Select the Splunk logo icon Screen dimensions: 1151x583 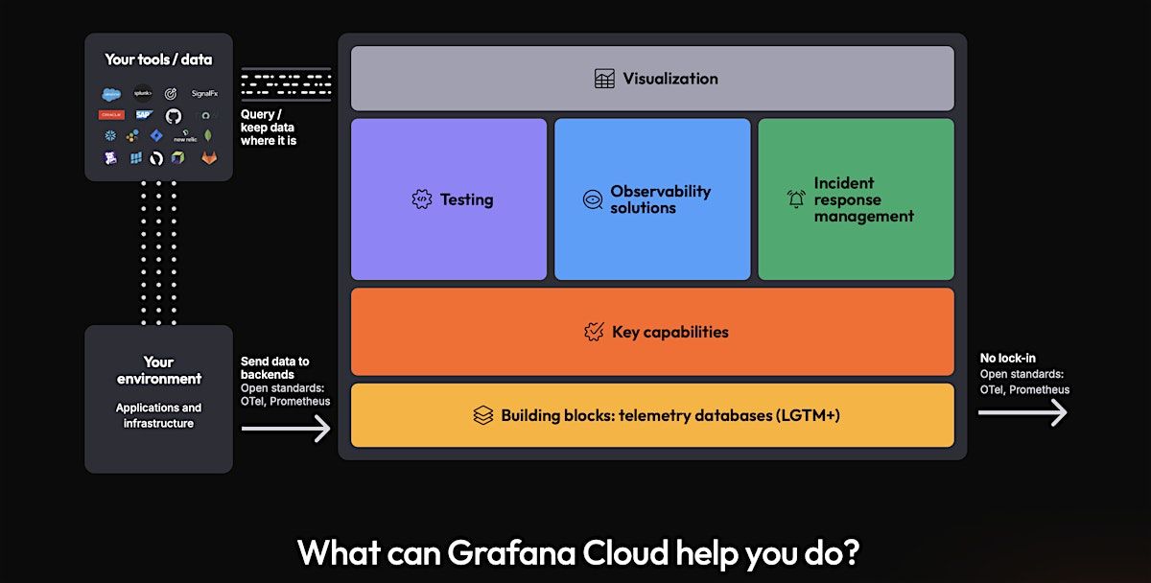[x=143, y=94]
